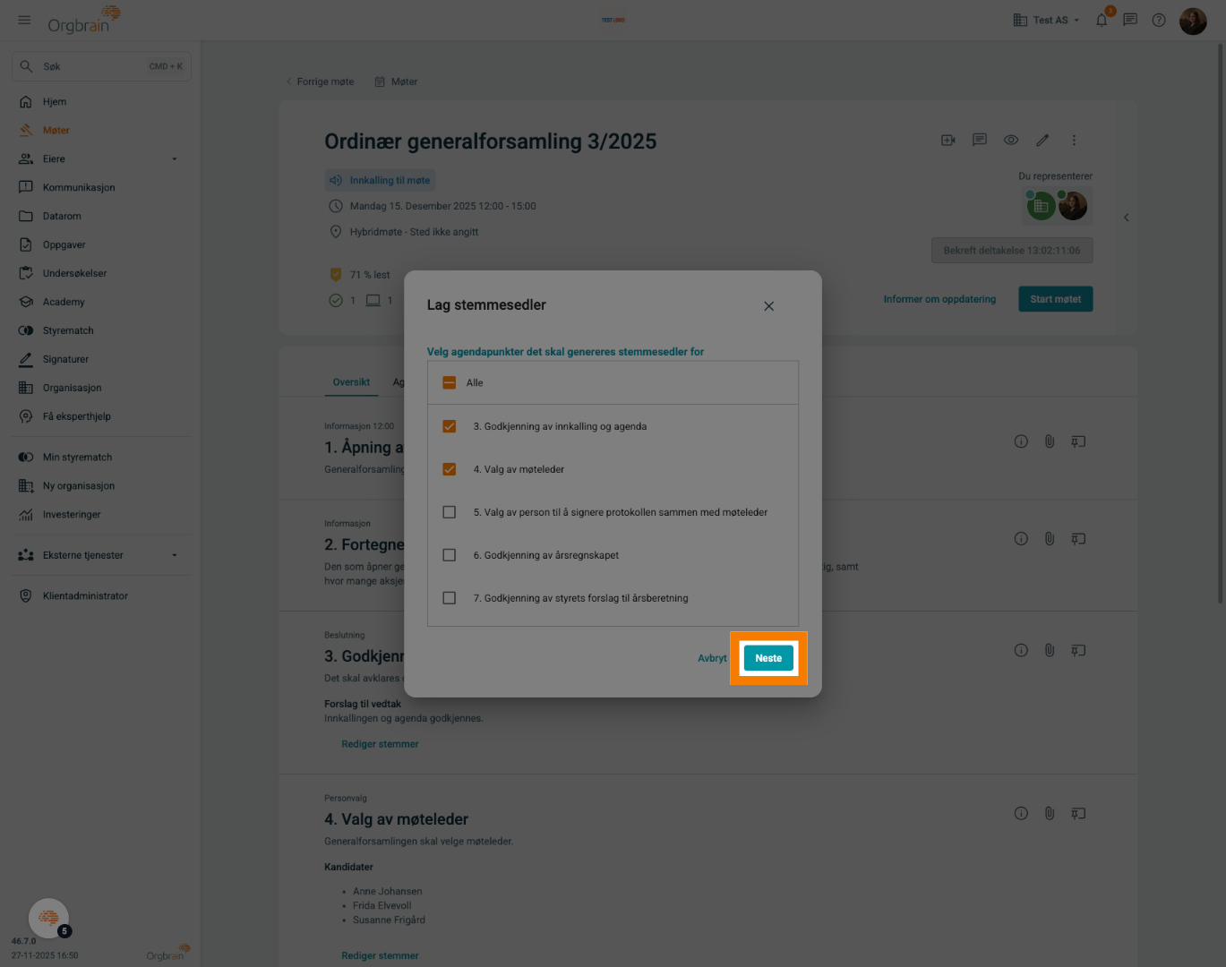
Task: Go back via Forrige møte link
Action: [320, 81]
